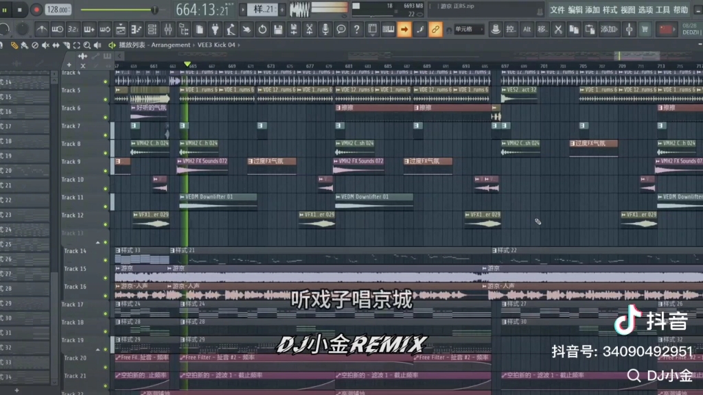
Task: Click the pattern plus button
Action: (x=282, y=10)
